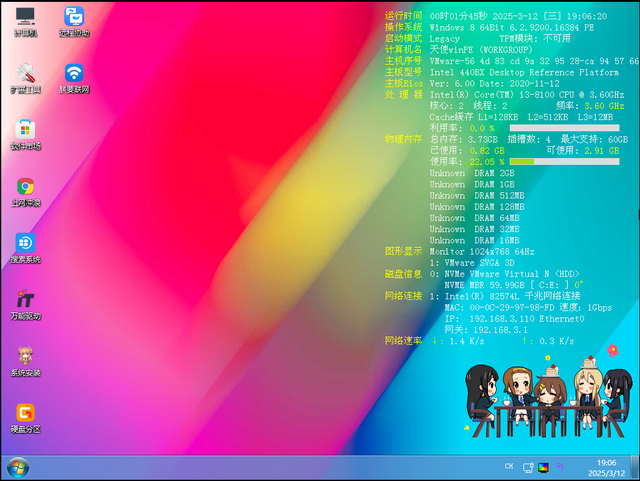Click the rainbow color monitor tray icon

tap(543, 467)
